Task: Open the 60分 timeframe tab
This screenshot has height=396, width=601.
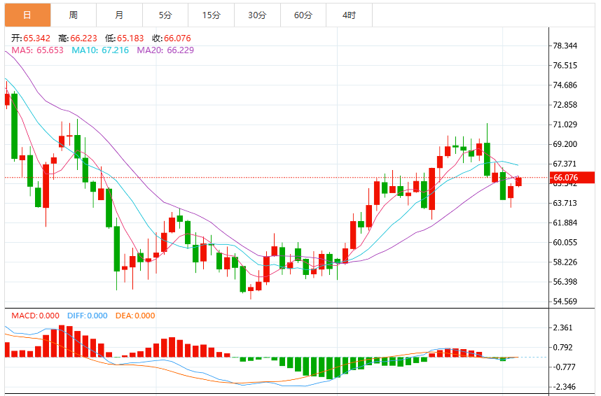Action: [303, 15]
